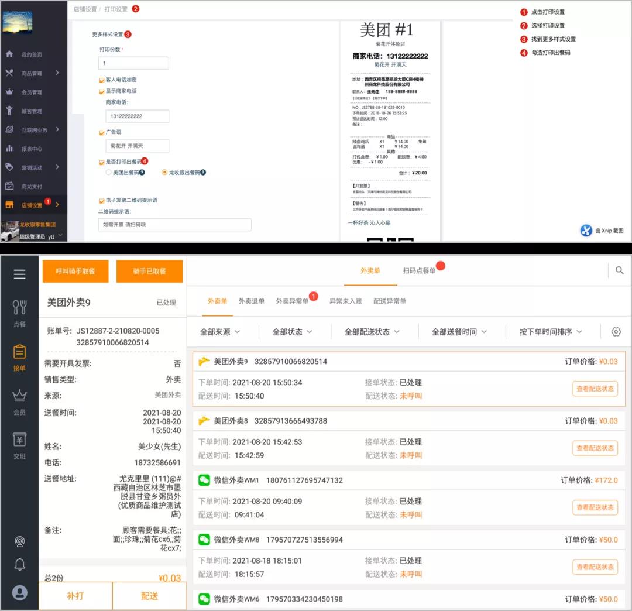Open 全部配送状态 filter dropdown
This screenshot has height=611, width=632.
tap(372, 332)
